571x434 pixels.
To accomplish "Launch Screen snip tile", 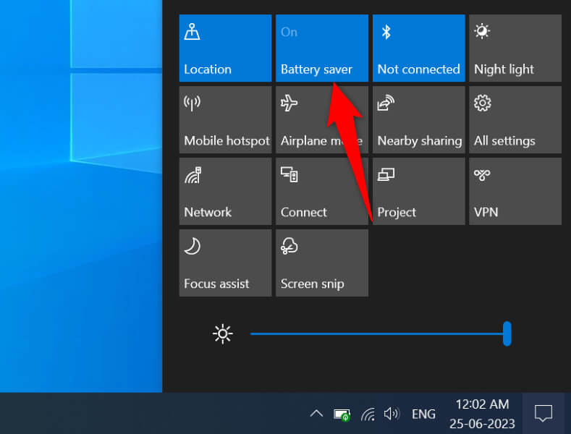I will pos(321,263).
